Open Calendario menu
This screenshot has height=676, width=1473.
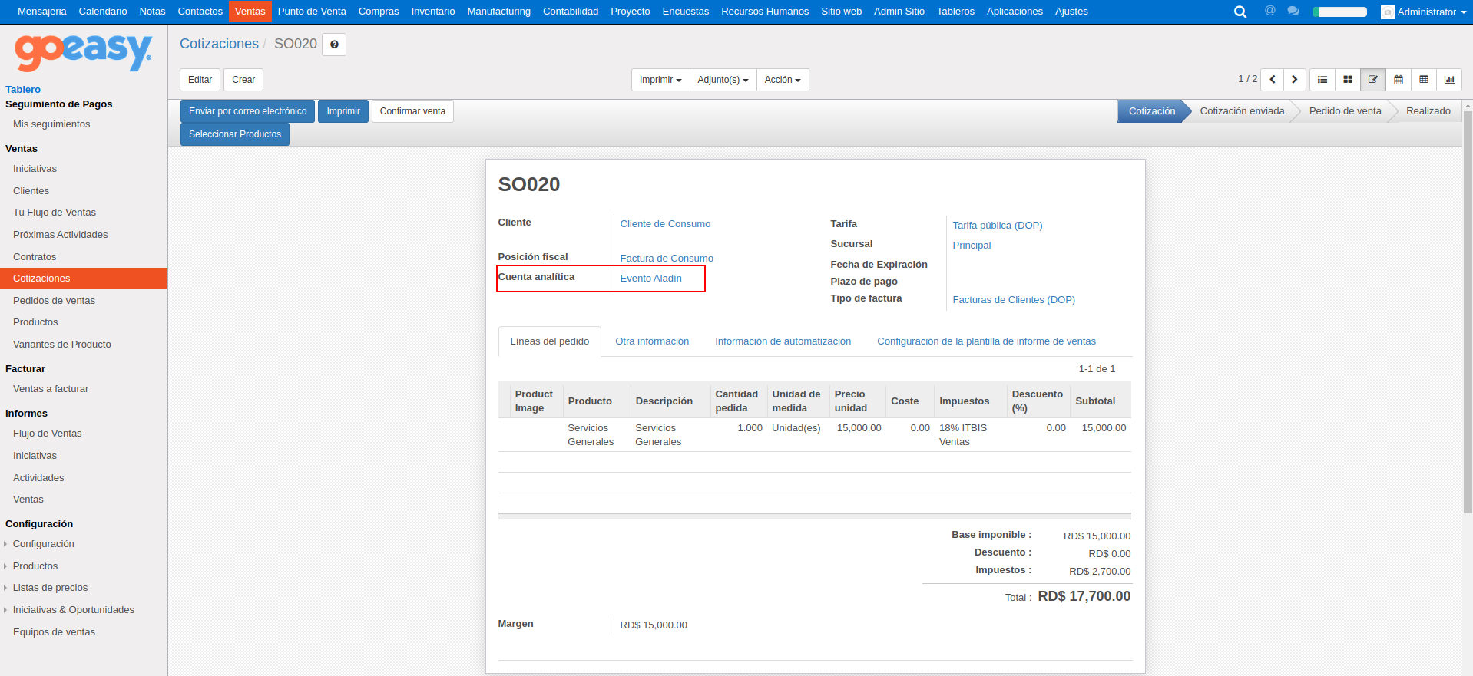(103, 12)
